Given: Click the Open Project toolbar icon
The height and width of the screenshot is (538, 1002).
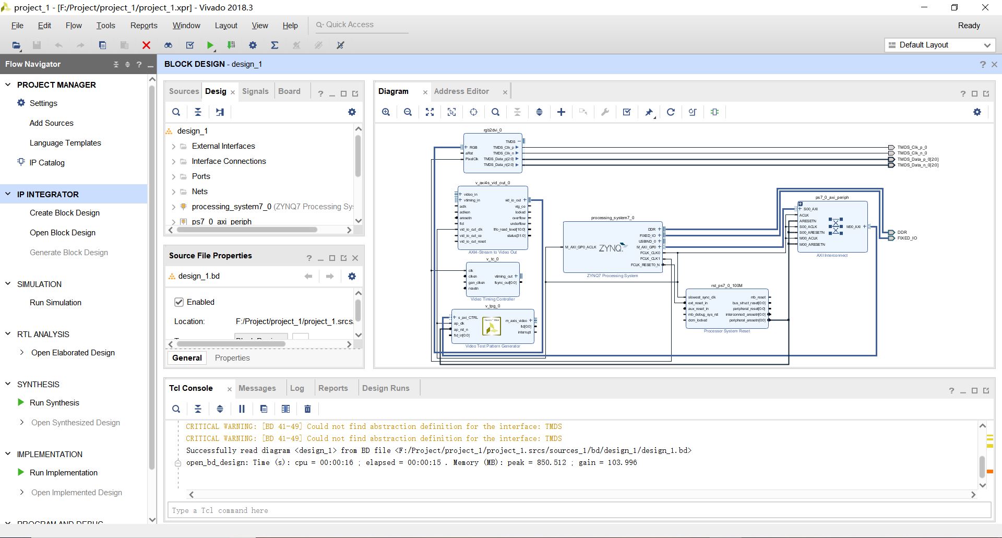Looking at the screenshot, I should [x=16, y=45].
